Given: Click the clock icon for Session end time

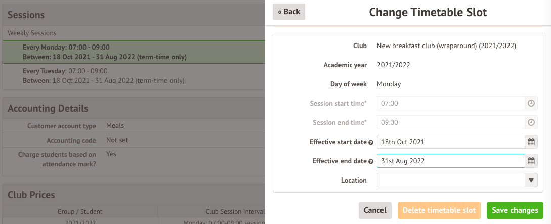Looking at the screenshot, I should [531, 122].
